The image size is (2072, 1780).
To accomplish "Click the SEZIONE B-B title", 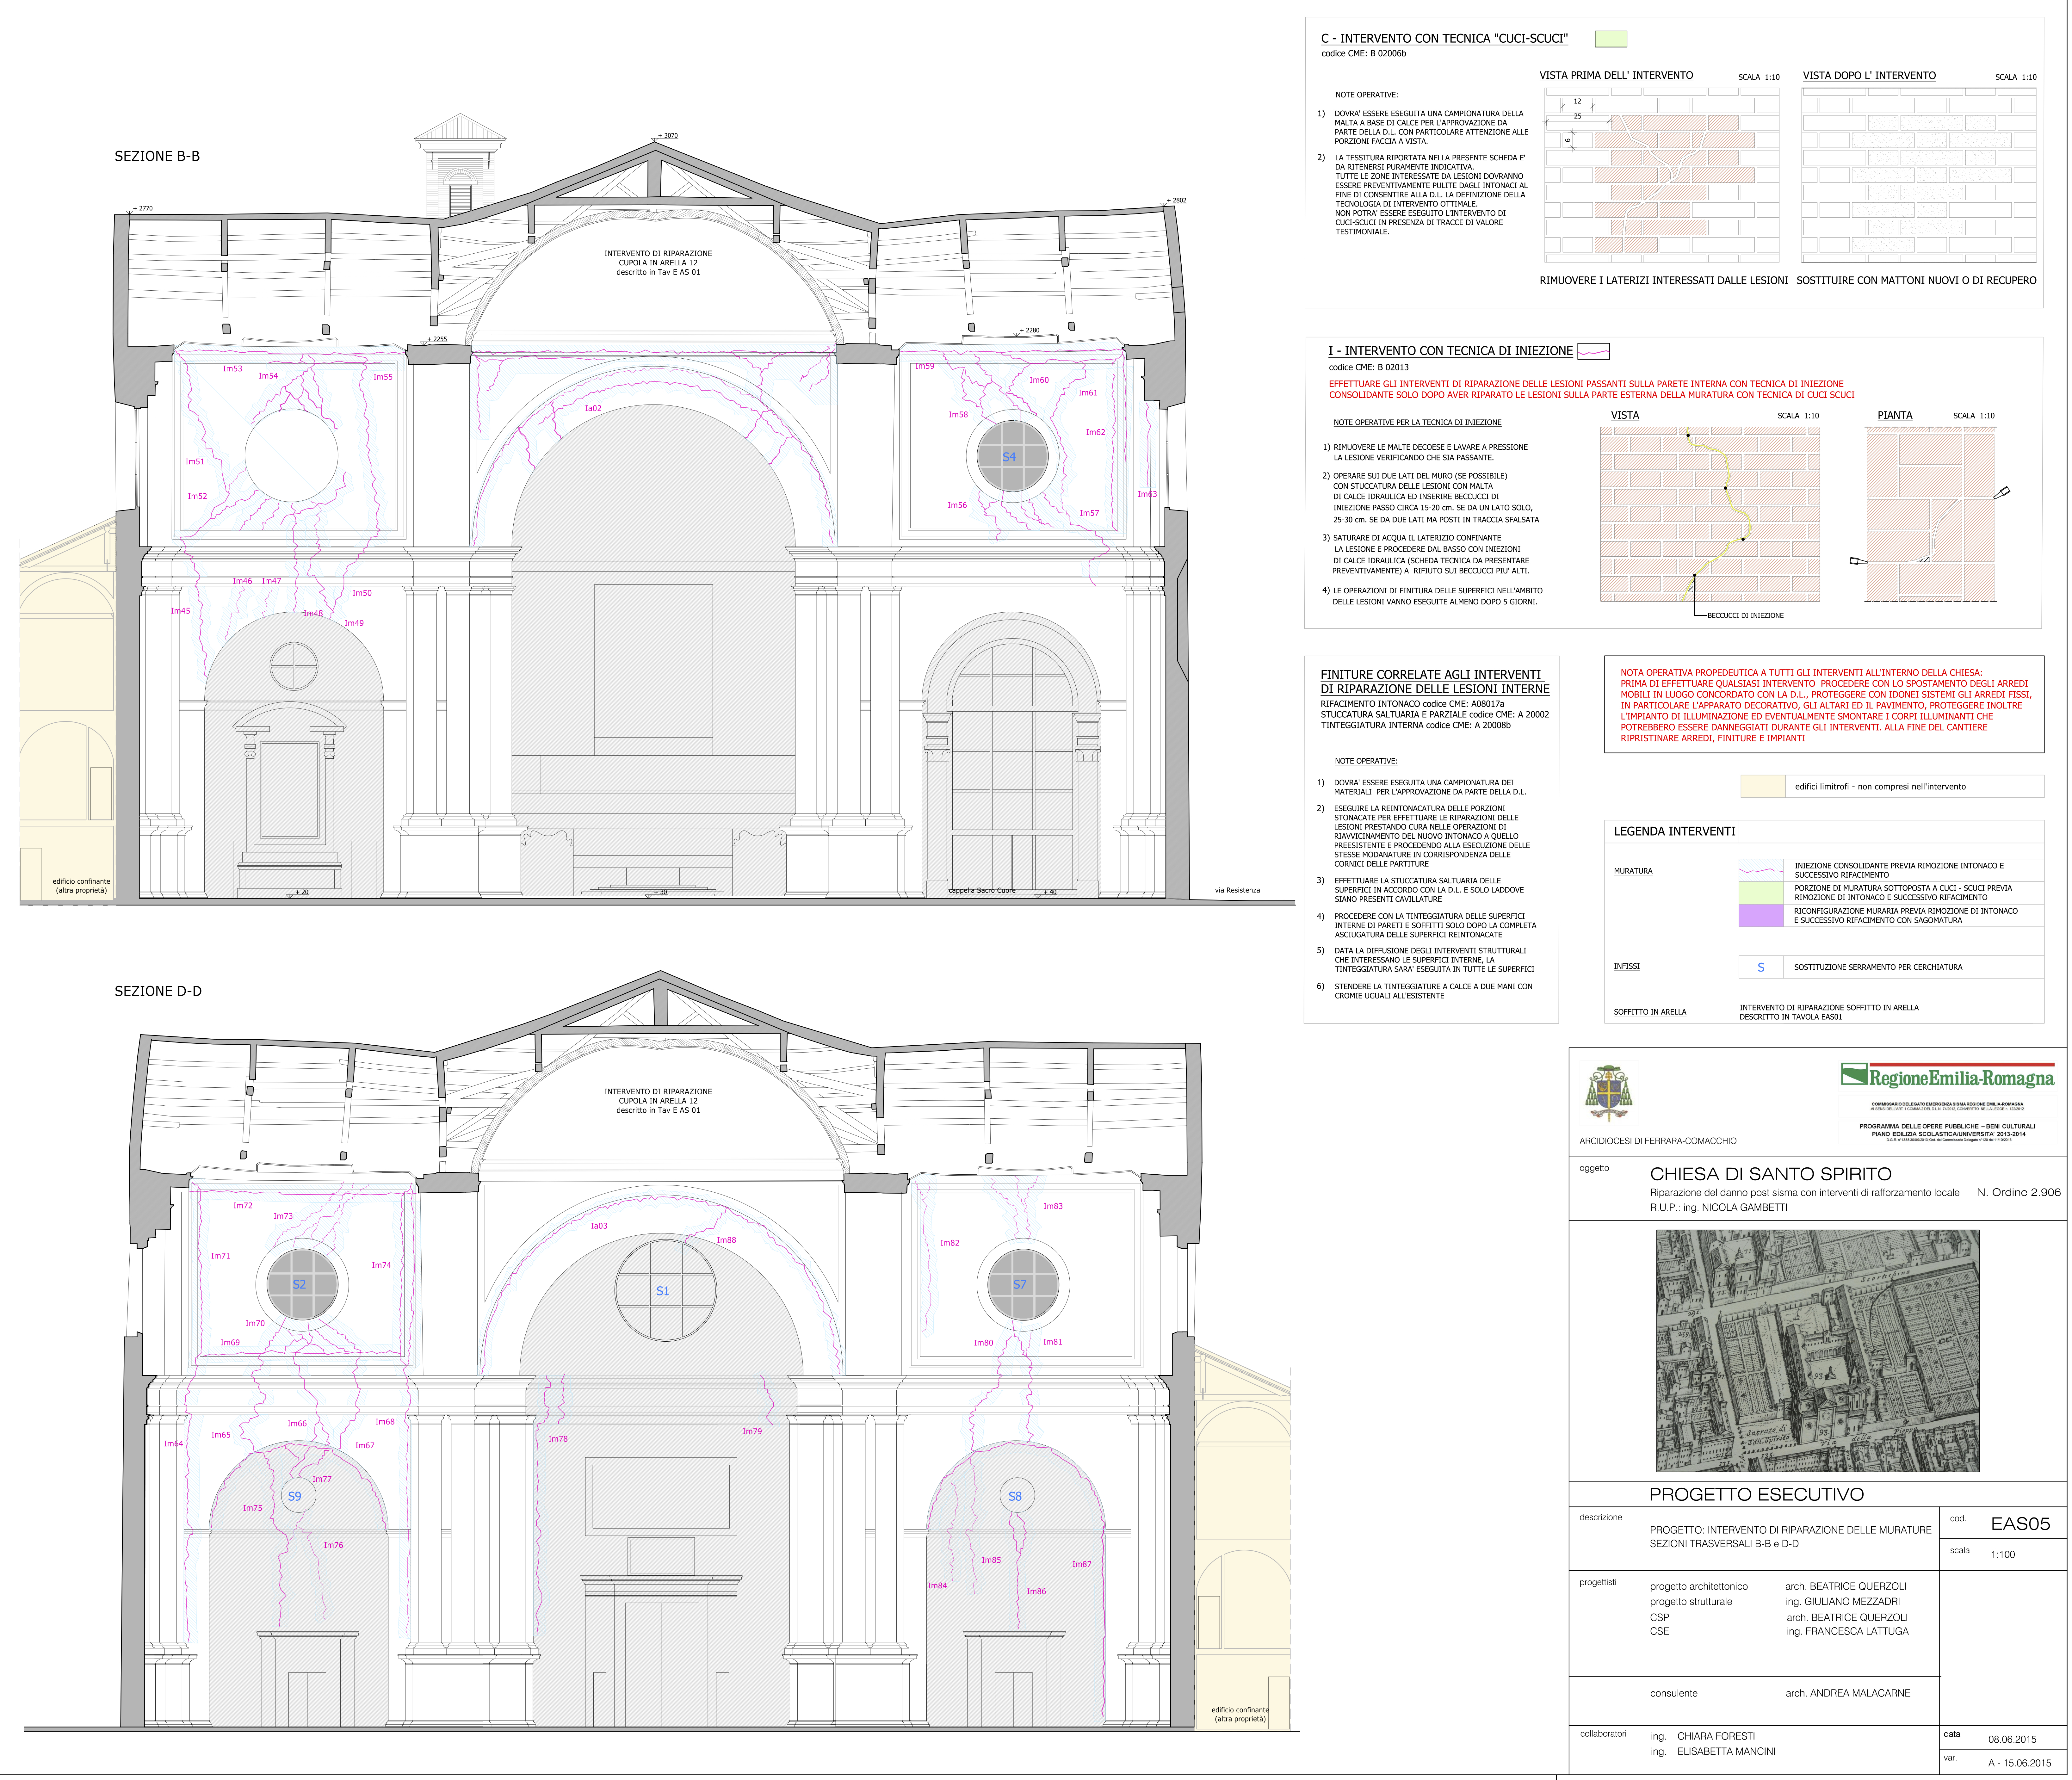I will (157, 156).
